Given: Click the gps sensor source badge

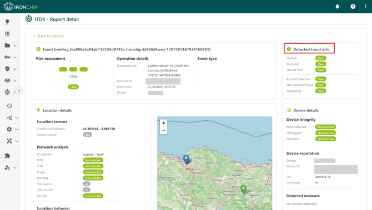Looking at the screenshot, I should (87, 135).
